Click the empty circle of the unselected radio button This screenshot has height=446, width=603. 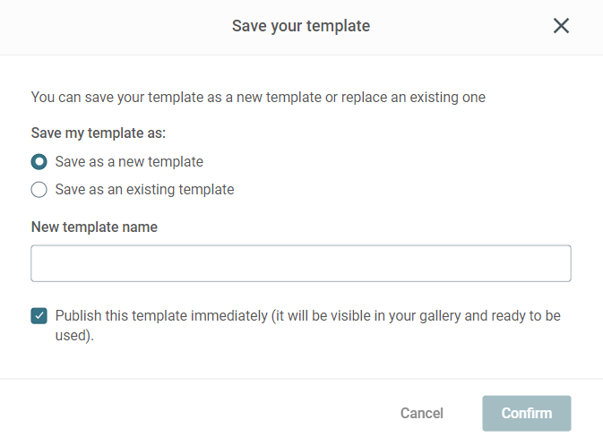pyautogui.click(x=39, y=190)
